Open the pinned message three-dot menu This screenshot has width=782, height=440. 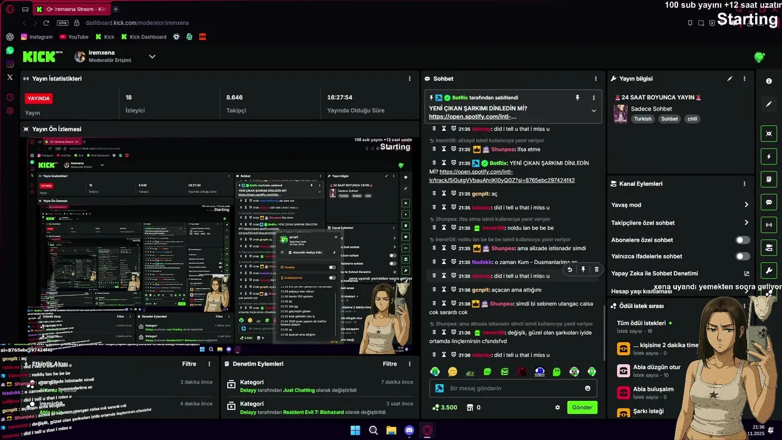coord(593,98)
